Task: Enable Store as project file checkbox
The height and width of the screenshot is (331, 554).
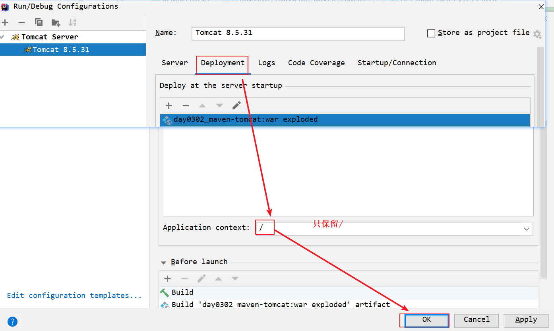Action: 431,33
